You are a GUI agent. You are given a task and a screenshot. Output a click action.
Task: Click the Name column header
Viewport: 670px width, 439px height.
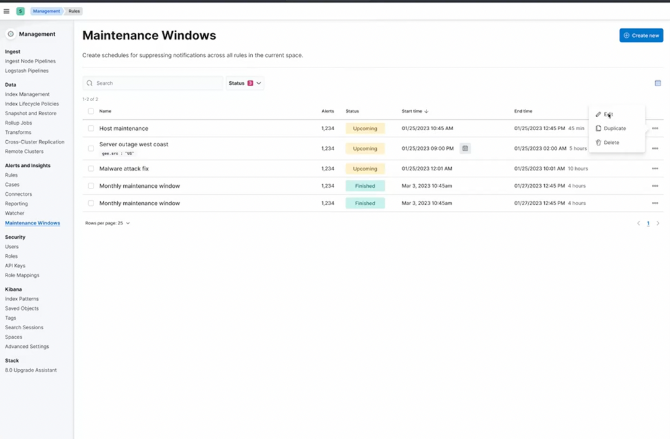[x=105, y=111]
